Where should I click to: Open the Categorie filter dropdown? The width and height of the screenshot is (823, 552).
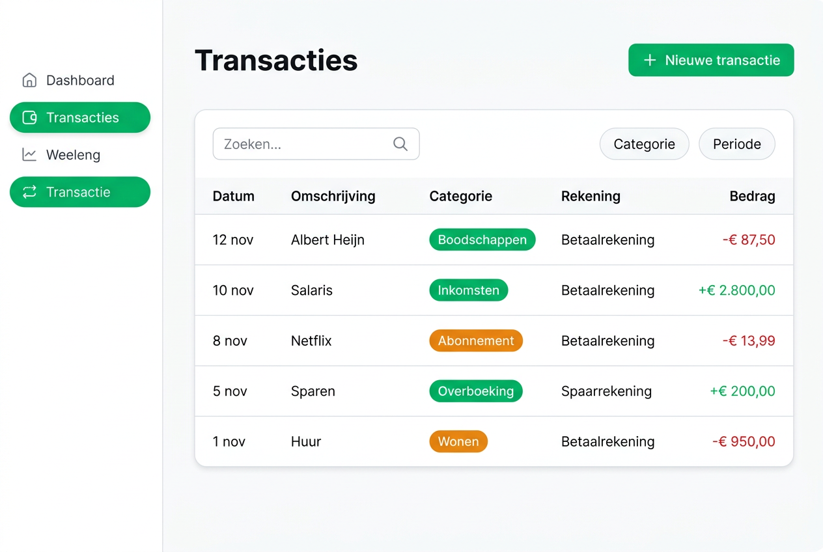(644, 144)
